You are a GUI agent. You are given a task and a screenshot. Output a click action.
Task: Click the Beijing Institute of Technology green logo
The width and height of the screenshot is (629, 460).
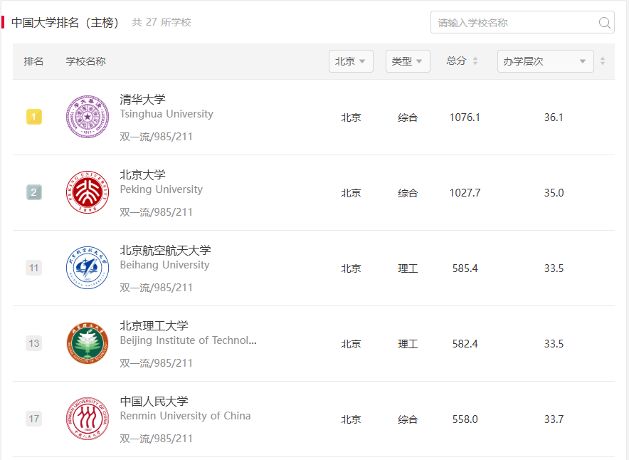87,343
